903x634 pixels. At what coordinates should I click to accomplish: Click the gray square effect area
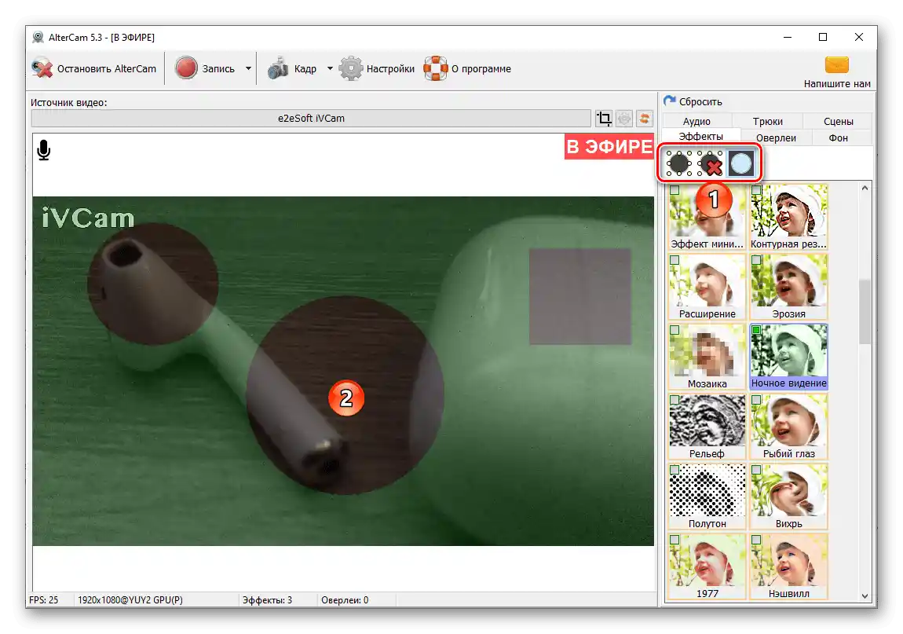(579, 296)
